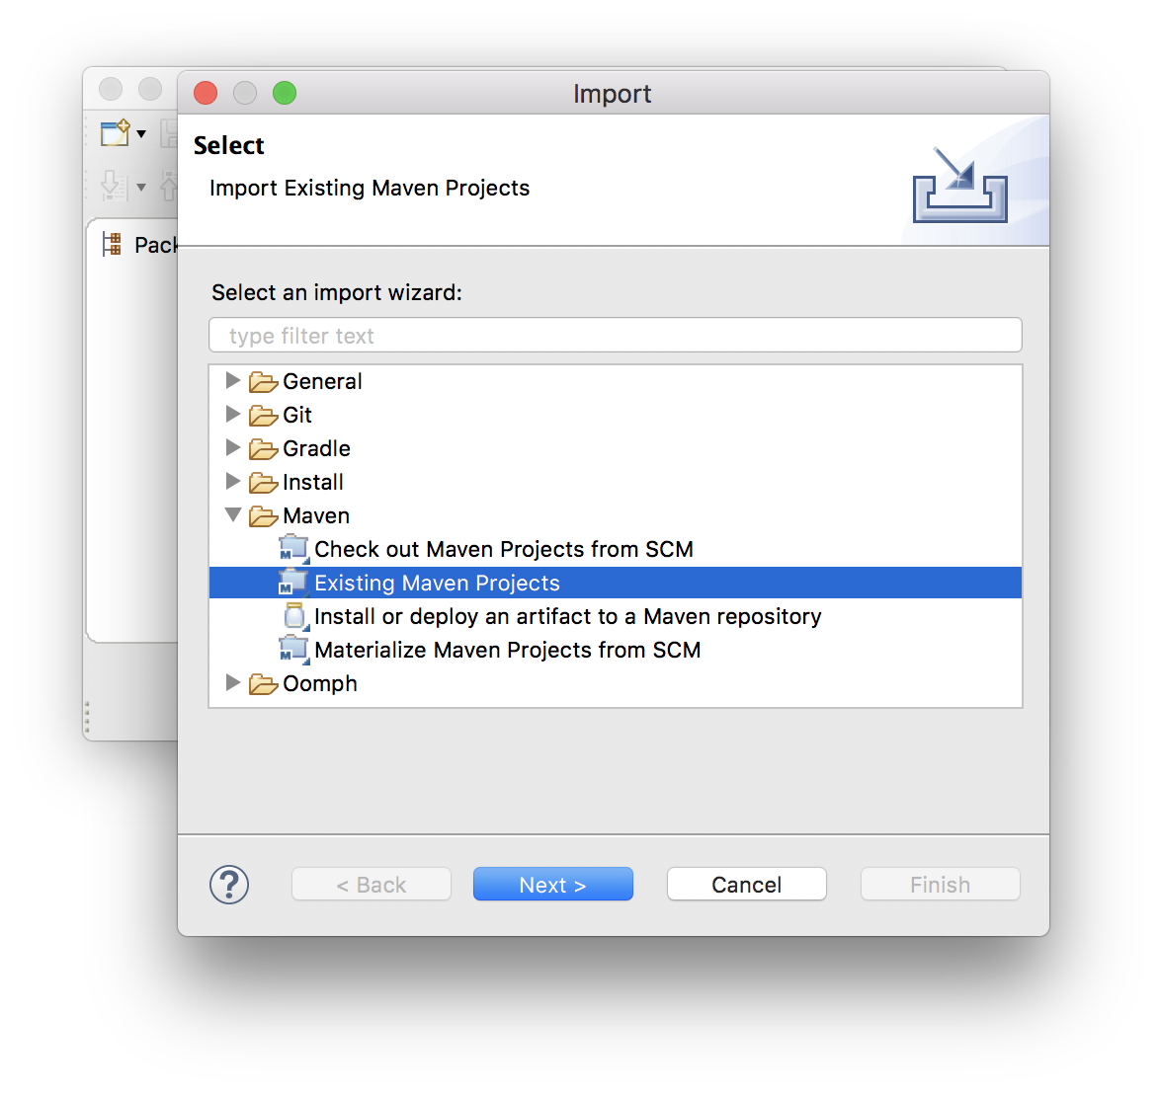The image size is (1160, 1094).
Task: Collapse the Maven category
Action: pos(233,514)
